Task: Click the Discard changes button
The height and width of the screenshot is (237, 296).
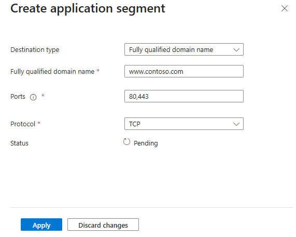Action: tap(103, 225)
